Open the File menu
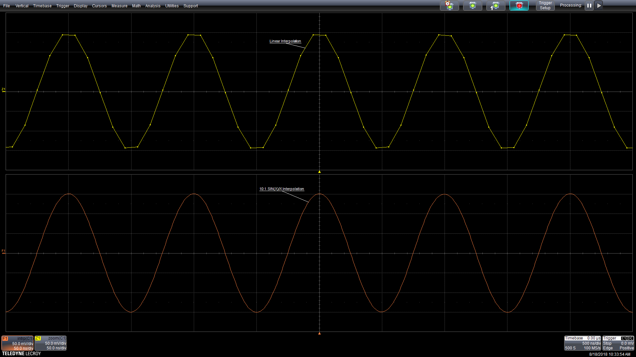Screen dimensions: 636x357 (6, 6)
